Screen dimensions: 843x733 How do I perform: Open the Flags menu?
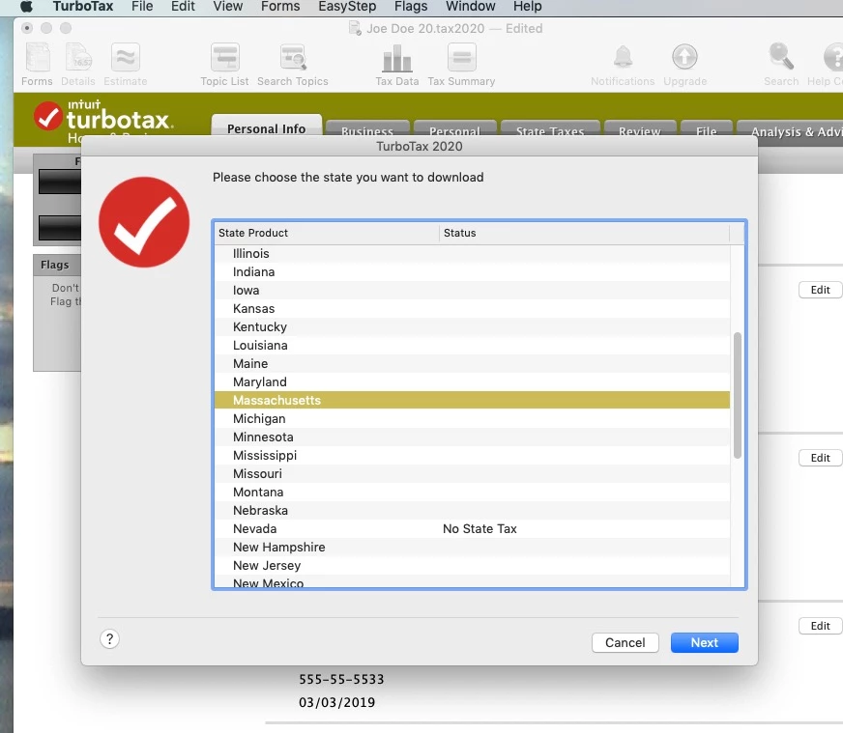pos(411,7)
